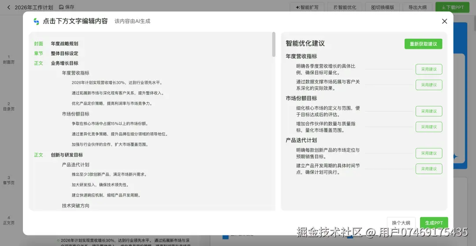Edit the 市场份额目标 outline heading

coord(76,114)
